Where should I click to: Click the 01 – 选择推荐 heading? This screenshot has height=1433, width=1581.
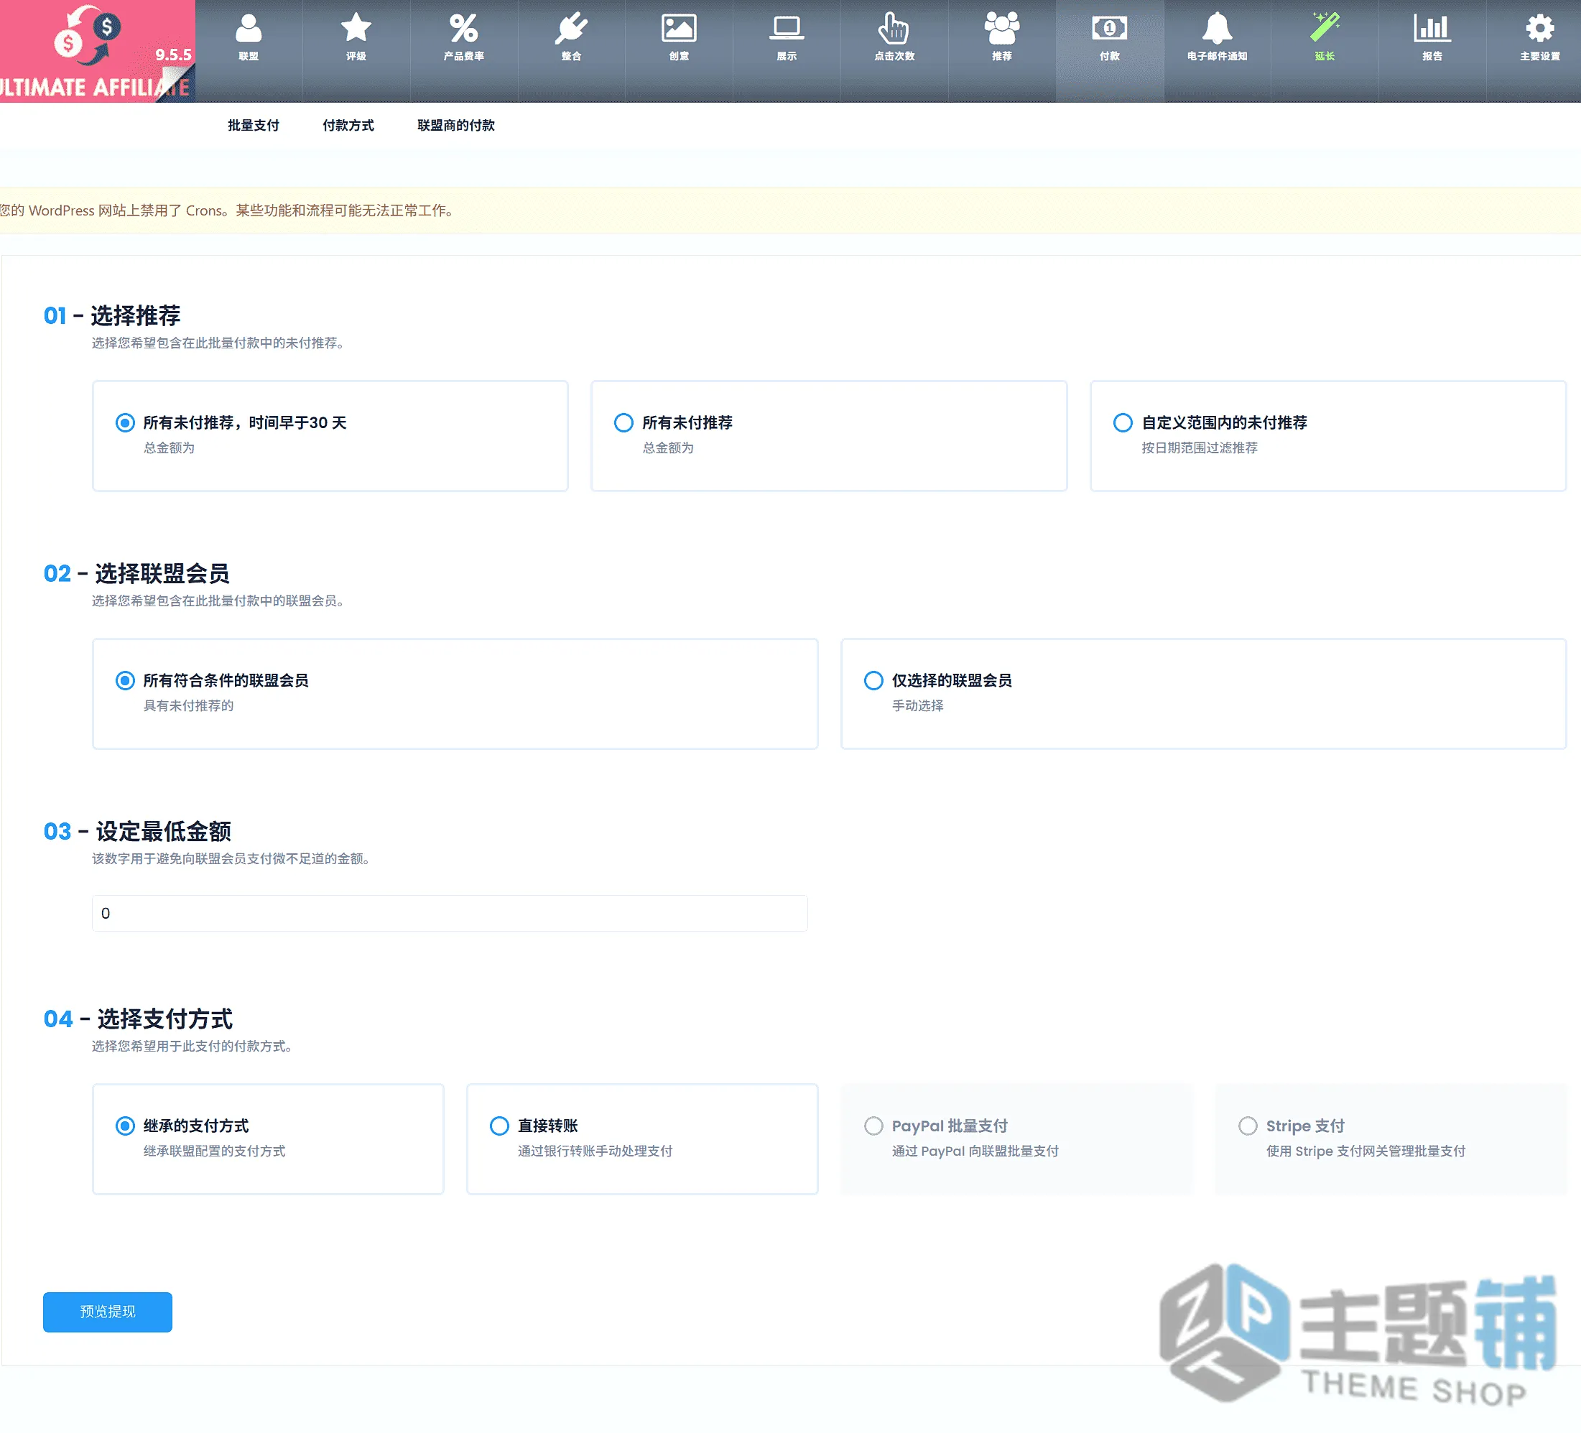point(112,315)
